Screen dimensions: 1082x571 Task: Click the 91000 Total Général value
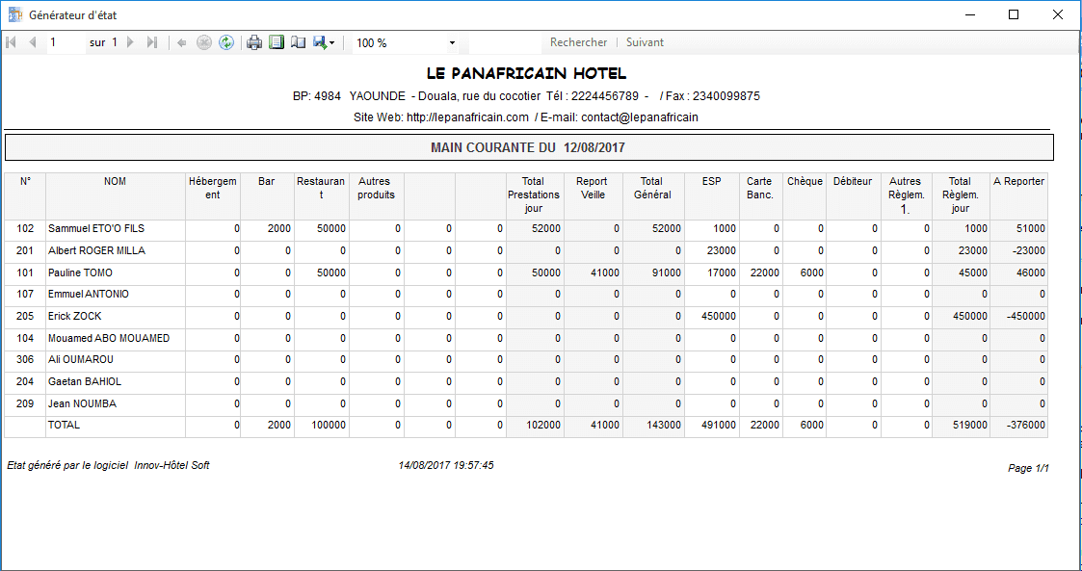[667, 273]
